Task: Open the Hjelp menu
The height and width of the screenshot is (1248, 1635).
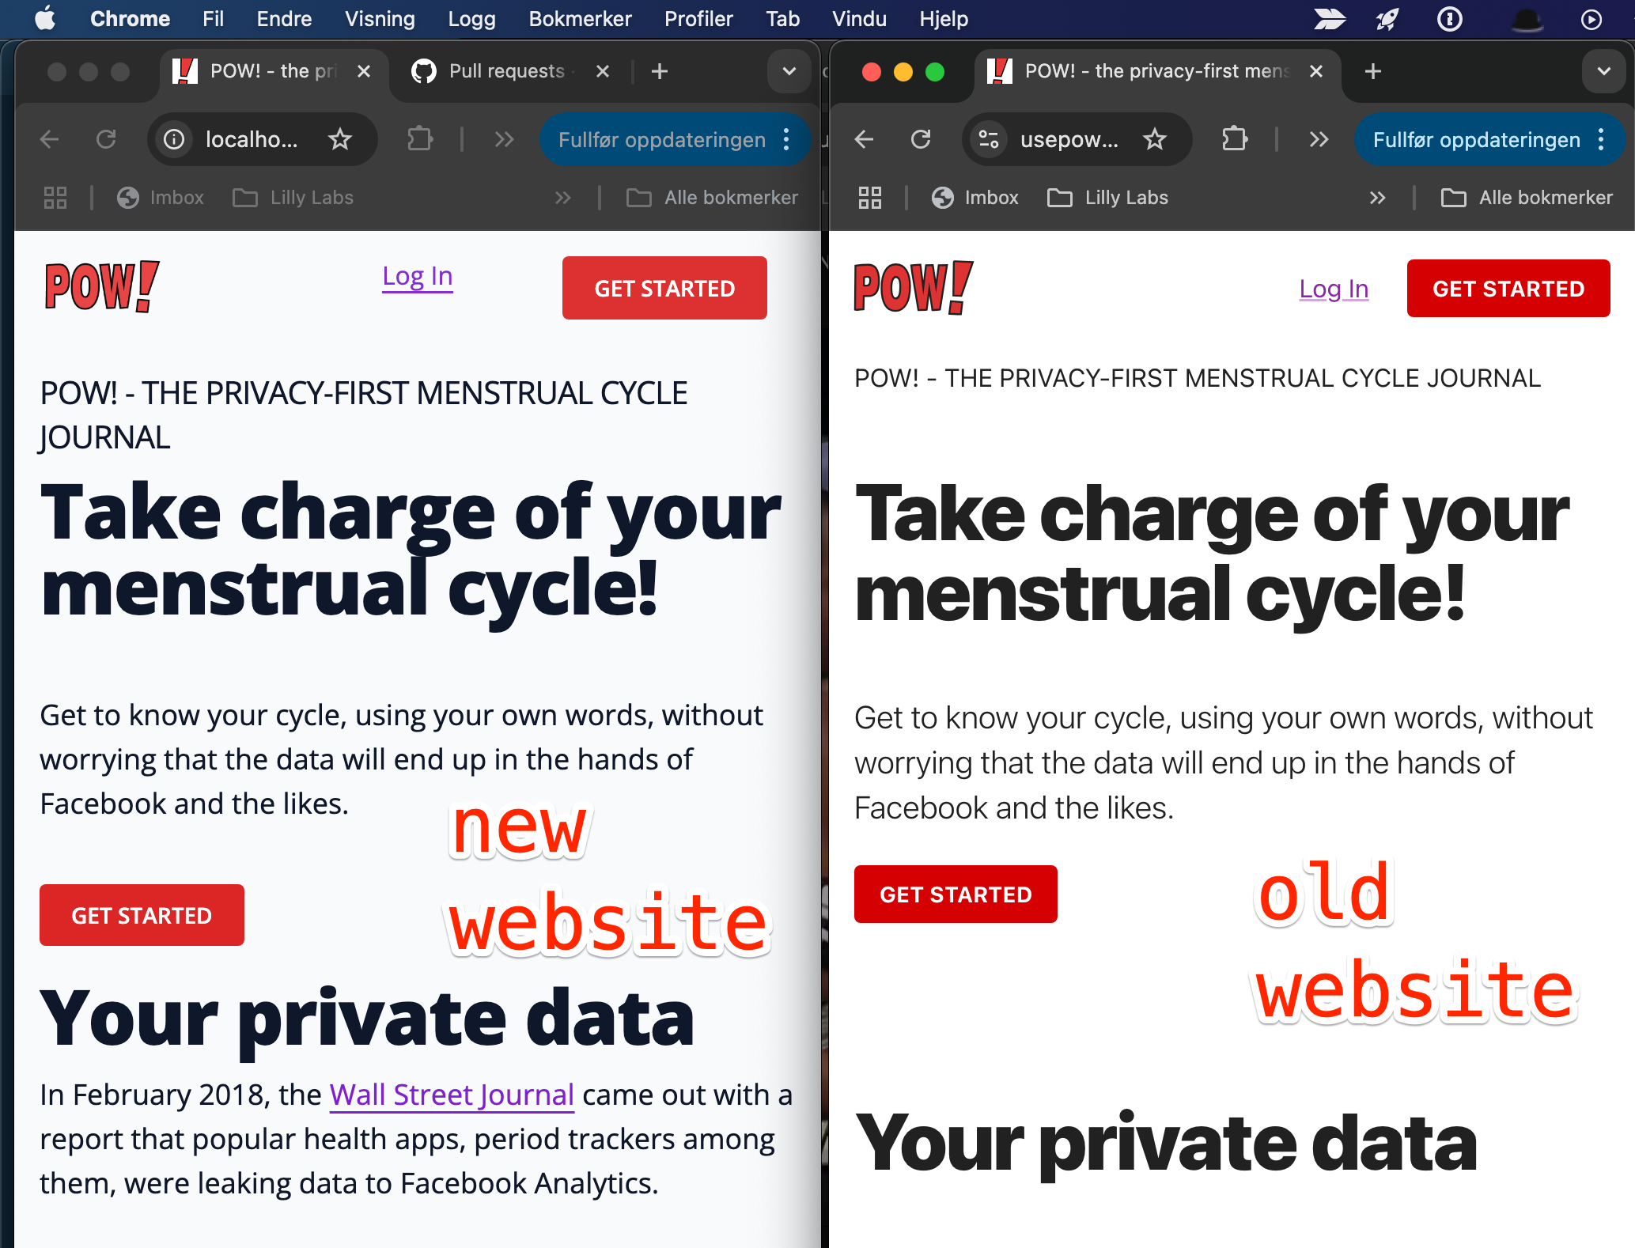Action: point(944,18)
